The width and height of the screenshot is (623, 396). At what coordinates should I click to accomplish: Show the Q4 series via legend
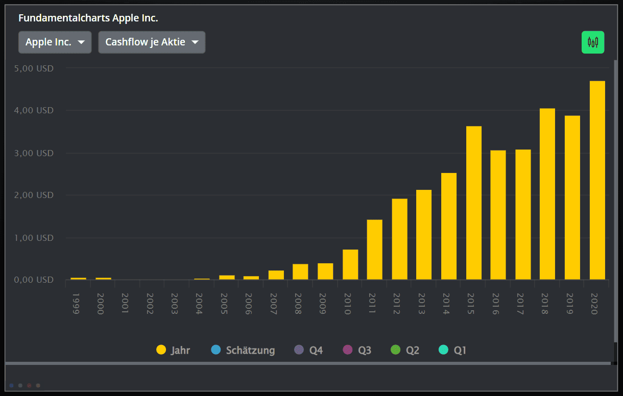[309, 350]
